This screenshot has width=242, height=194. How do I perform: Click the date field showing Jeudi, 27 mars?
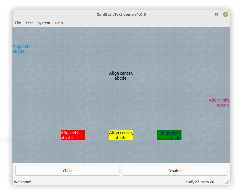pyautogui.click(x=200, y=182)
